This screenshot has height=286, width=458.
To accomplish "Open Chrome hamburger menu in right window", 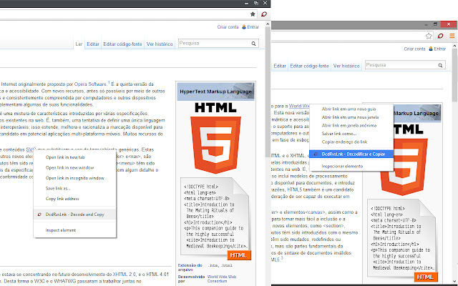I will (x=452, y=36).
